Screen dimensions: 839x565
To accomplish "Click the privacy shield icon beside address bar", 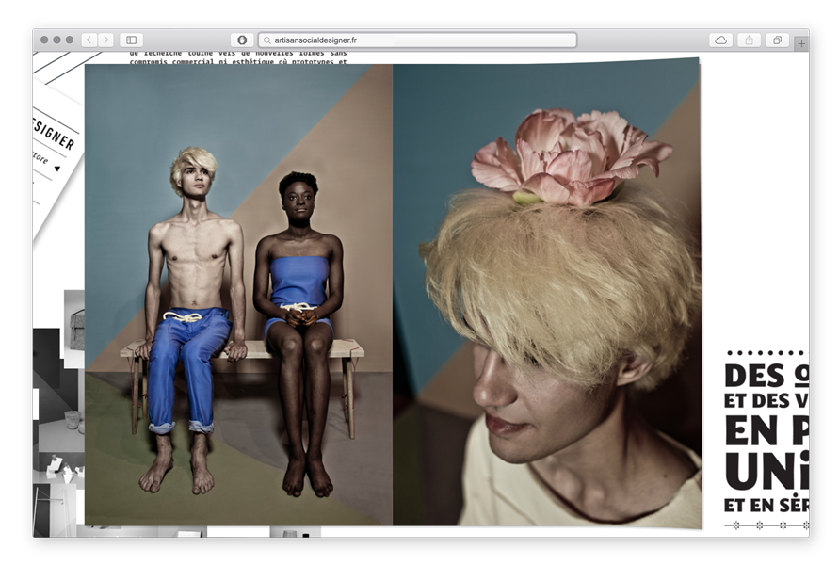I will point(242,40).
